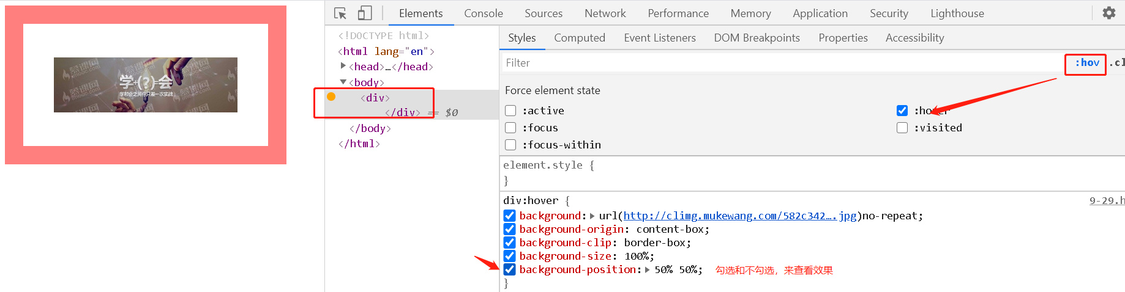This screenshot has height=292, width=1125.
Task: Toggle the device toolbar icon
Action: pos(365,13)
